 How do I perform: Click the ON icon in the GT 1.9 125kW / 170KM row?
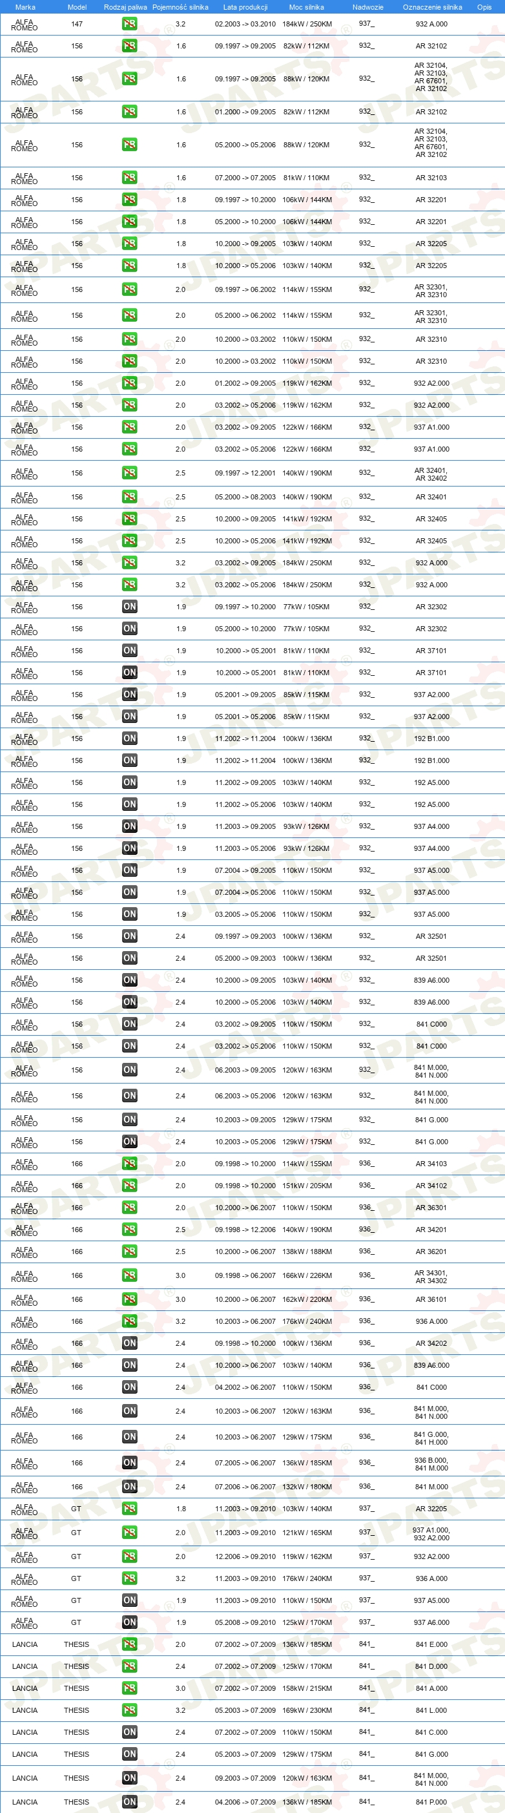pyautogui.click(x=129, y=1622)
